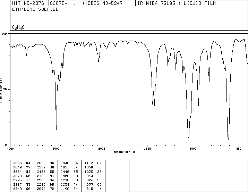248x192 pixels.
Task: Click the 1190 wavenumber in the peak table
Action: [x=65, y=189]
